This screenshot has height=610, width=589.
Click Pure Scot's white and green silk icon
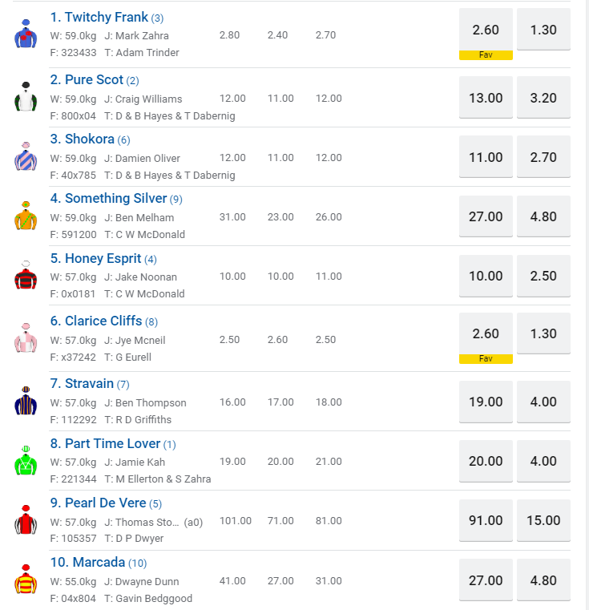point(26,97)
